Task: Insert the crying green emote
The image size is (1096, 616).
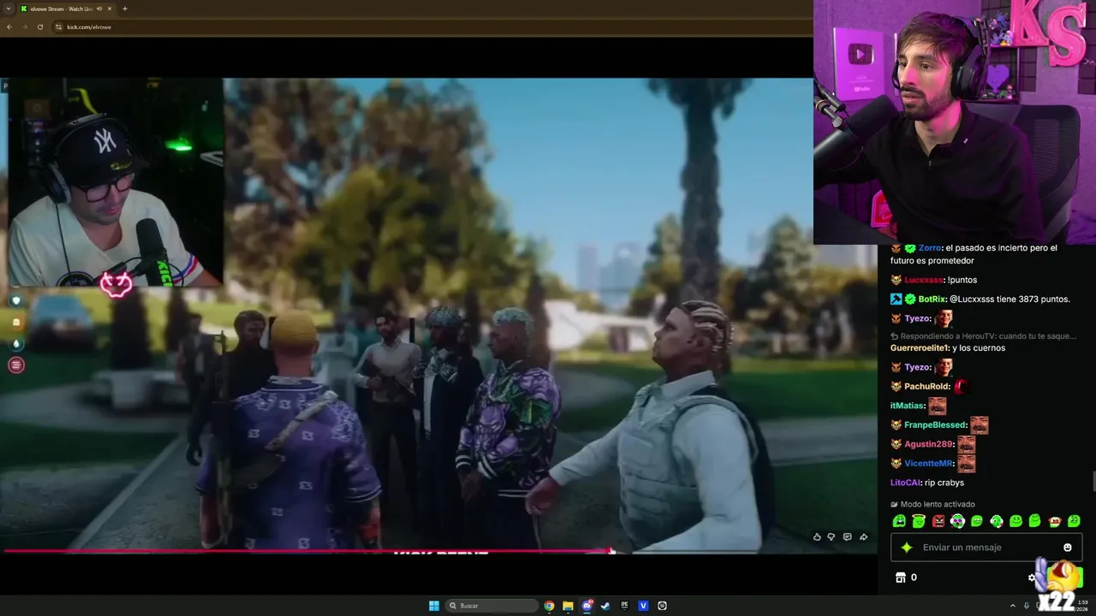Action: click(x=899, y=521)
